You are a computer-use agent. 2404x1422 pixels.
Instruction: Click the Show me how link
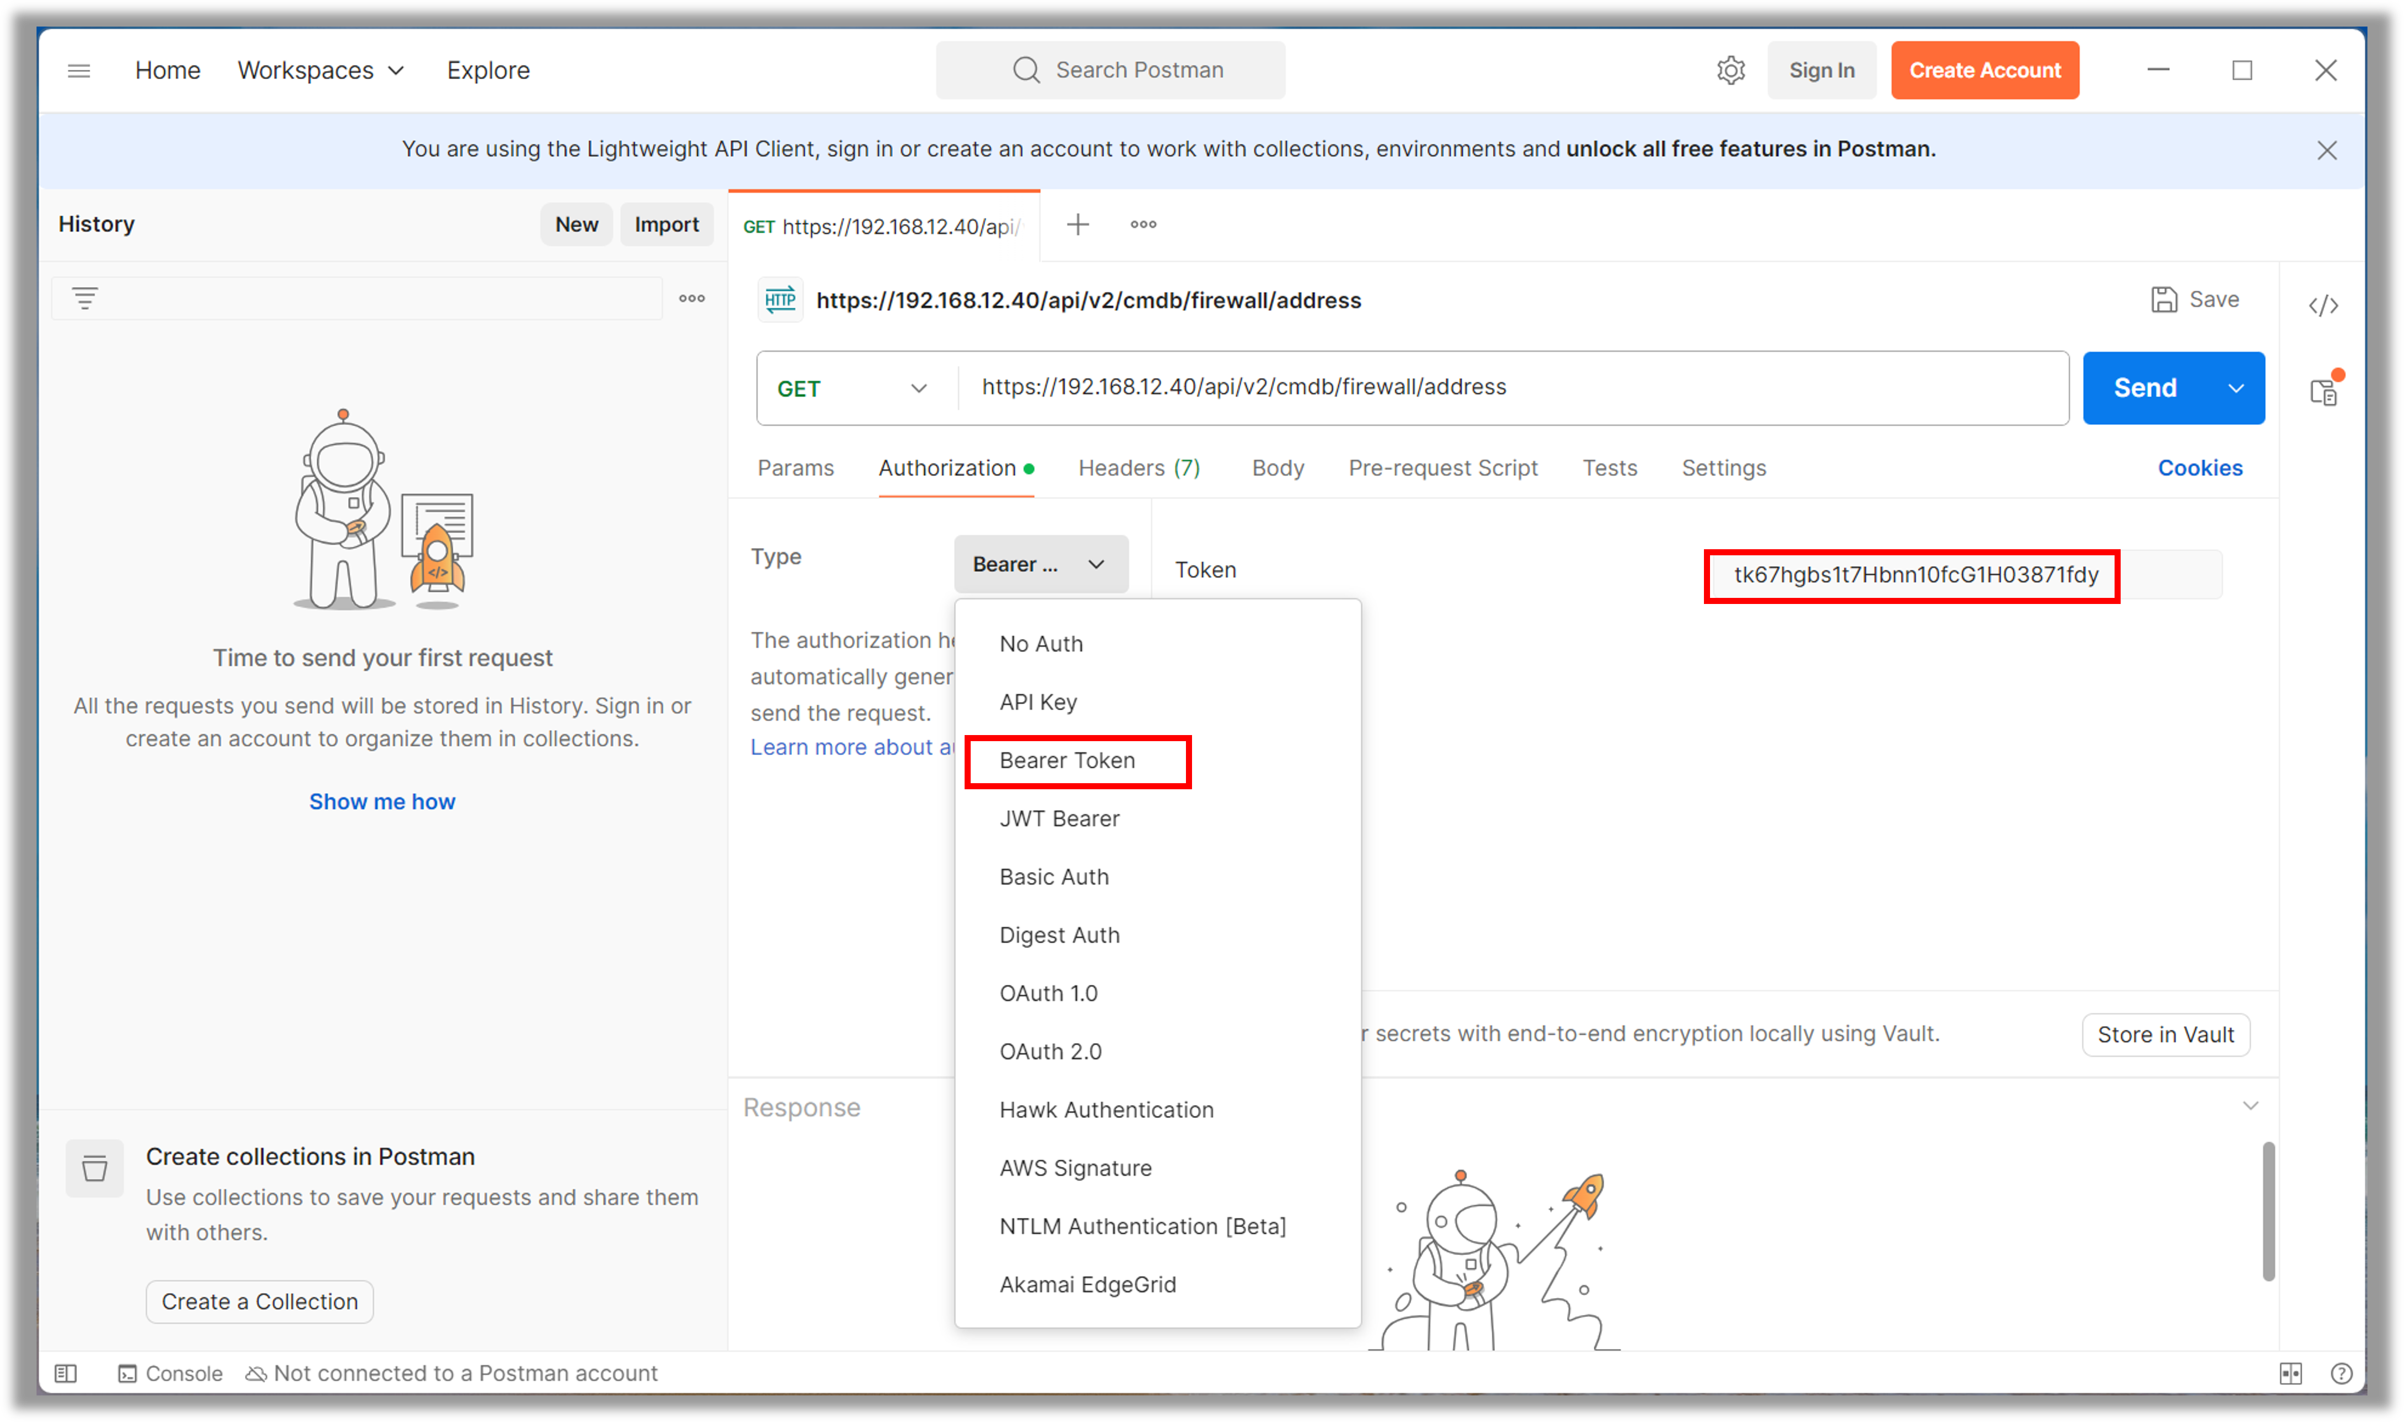click(381, 801)
